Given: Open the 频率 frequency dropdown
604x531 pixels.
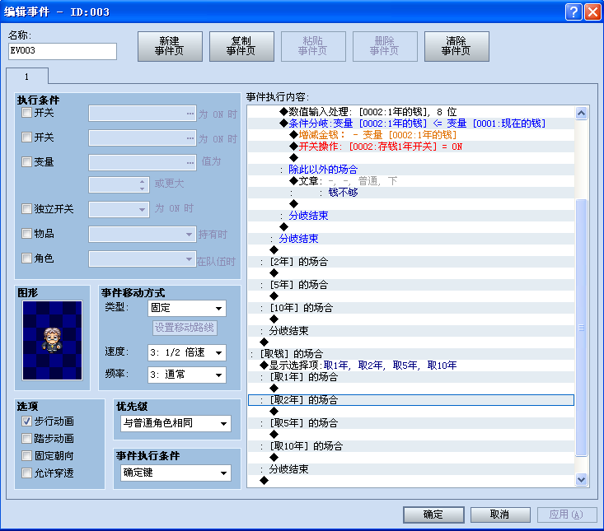Looking at the screenshot, I should click(x=187, y=375).
